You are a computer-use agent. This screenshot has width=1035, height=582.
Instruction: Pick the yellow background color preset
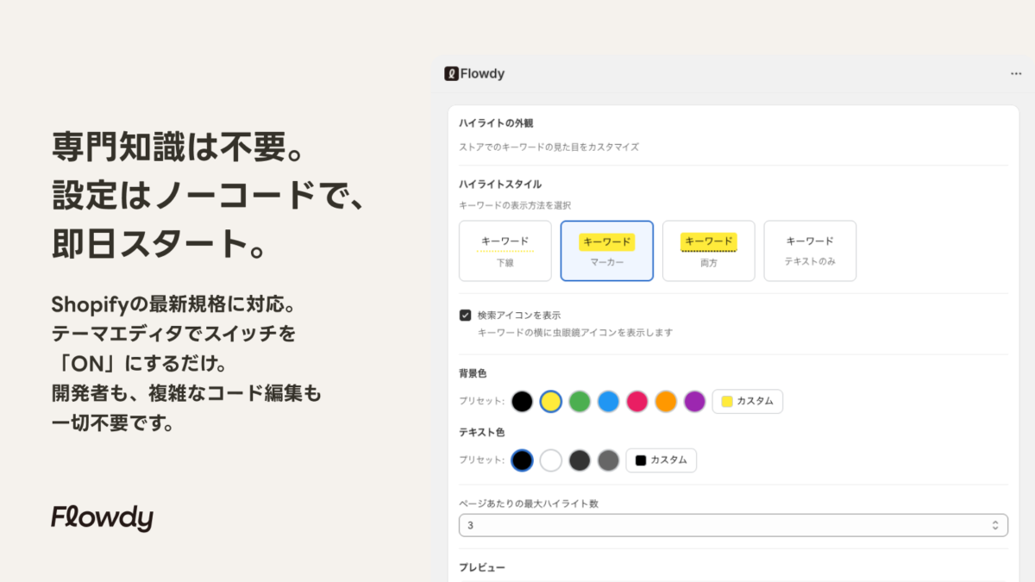coord(551,402)
